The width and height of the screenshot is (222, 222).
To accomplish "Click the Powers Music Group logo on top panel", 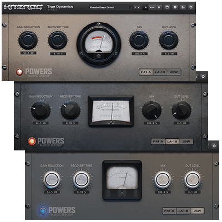I will pyautogui.click(x=34, y=72).
